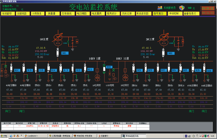Toggle the 920 feeder breaker
The image size is (217, 139).
(x=209, y=70)
